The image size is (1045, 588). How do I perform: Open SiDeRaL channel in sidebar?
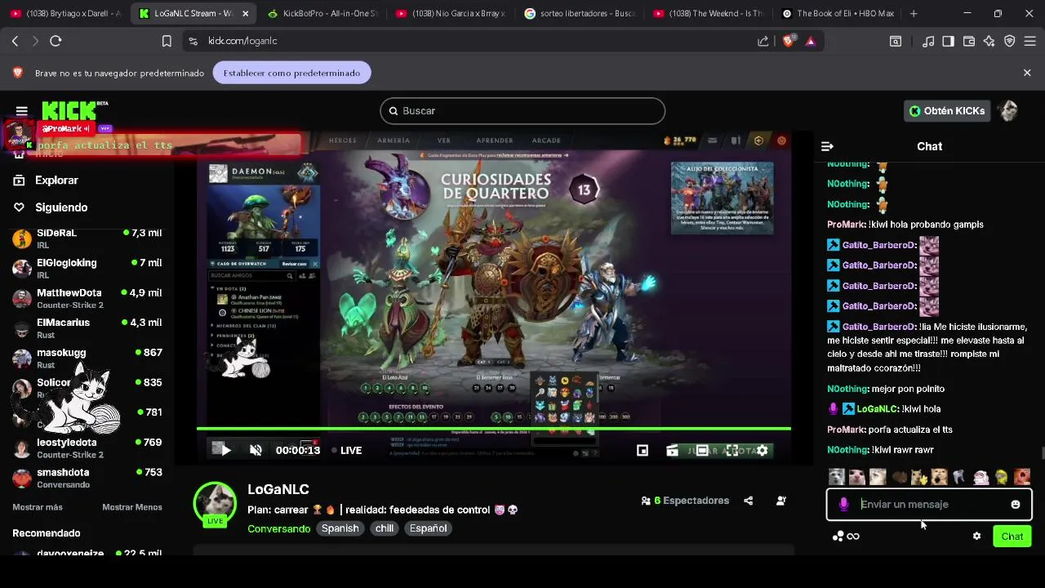point(87,238)
